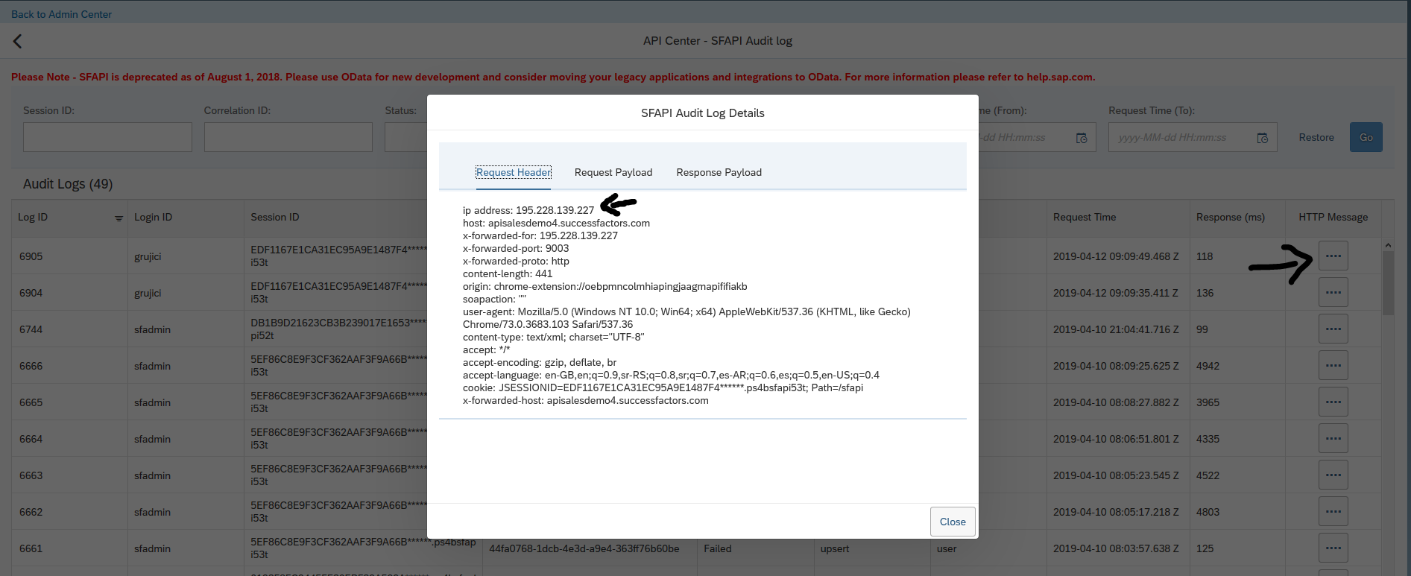Click response value 4803

(1208, 512)
